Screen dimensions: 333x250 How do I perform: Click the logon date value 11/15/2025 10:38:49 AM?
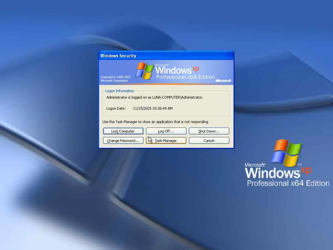(153, 108)
